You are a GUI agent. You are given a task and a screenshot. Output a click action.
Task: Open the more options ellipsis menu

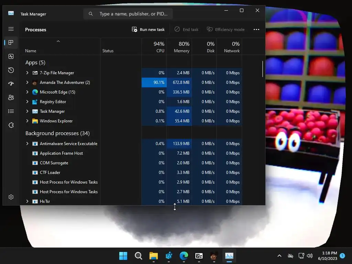[x=256, y=30]
